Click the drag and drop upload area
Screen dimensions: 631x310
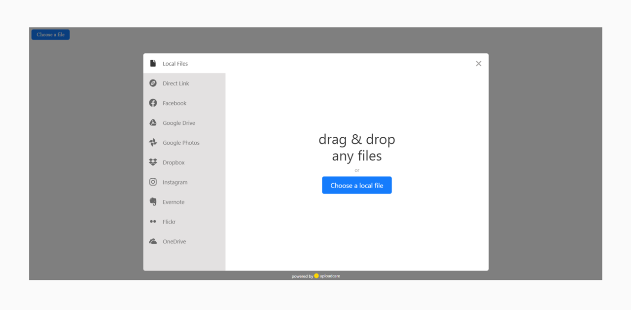click(x=357, y=148)
